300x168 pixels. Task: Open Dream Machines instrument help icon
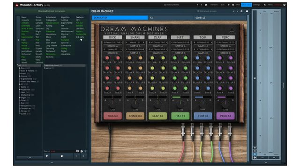(x=247, y=11)
